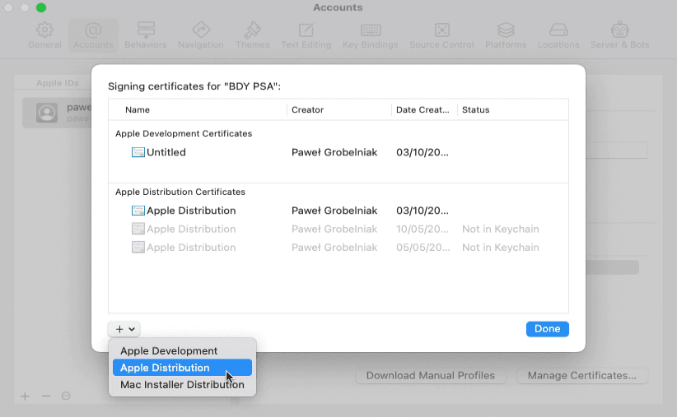Select the Apple Distribution certificate dated 10/05
677x417 pixels.
tap(338, 229)
